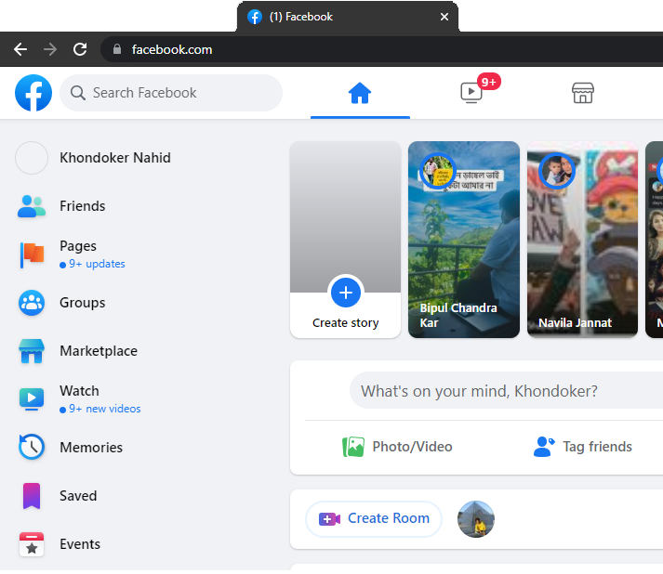Click Tag friends option

tap(583, 447)
